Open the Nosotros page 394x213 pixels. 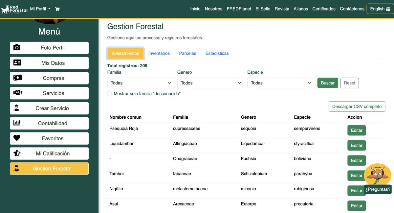(213, 9)
